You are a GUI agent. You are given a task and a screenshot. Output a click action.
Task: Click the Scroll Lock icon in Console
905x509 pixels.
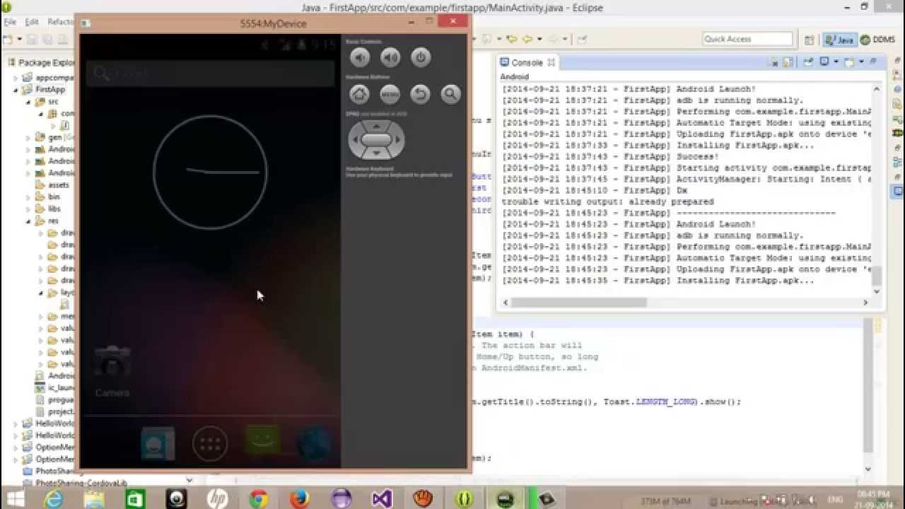788,63
